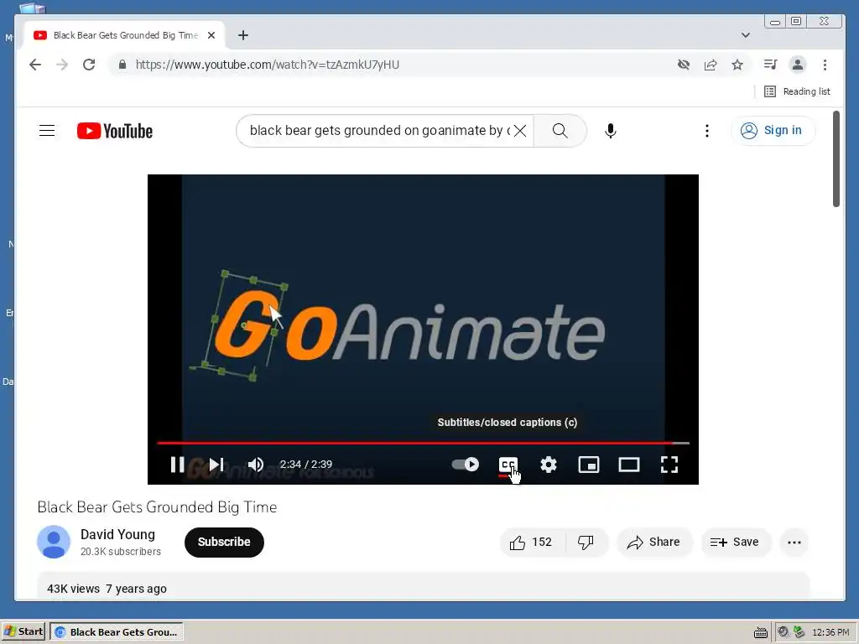Open the Chrome three-dot menu
This screenshot has height=644, width=859.
(825, 65)
